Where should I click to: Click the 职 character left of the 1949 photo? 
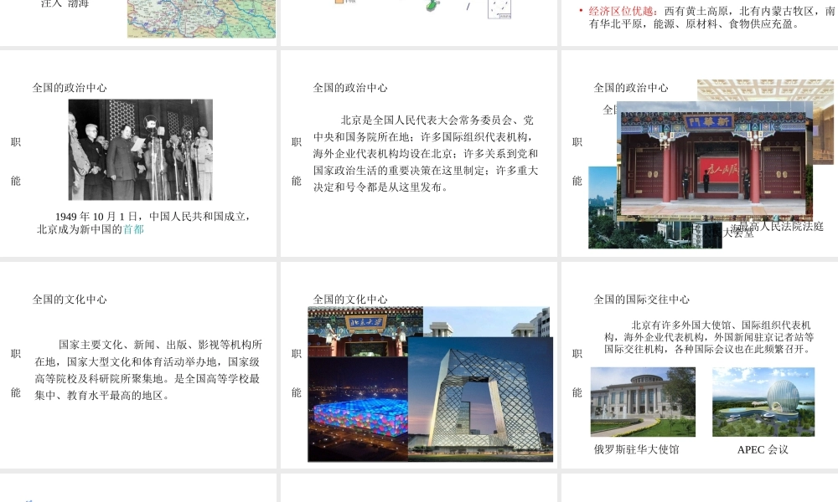click(x=15, y=142)
